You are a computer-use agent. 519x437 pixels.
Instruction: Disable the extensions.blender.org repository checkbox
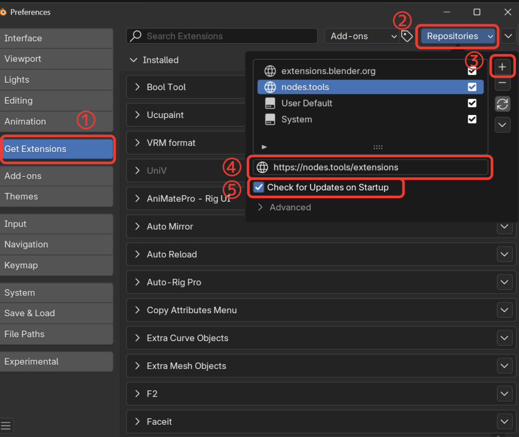[x=472, y=71]
